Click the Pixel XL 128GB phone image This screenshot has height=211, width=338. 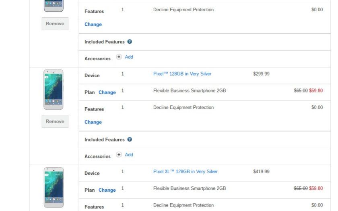click(54, 187)
